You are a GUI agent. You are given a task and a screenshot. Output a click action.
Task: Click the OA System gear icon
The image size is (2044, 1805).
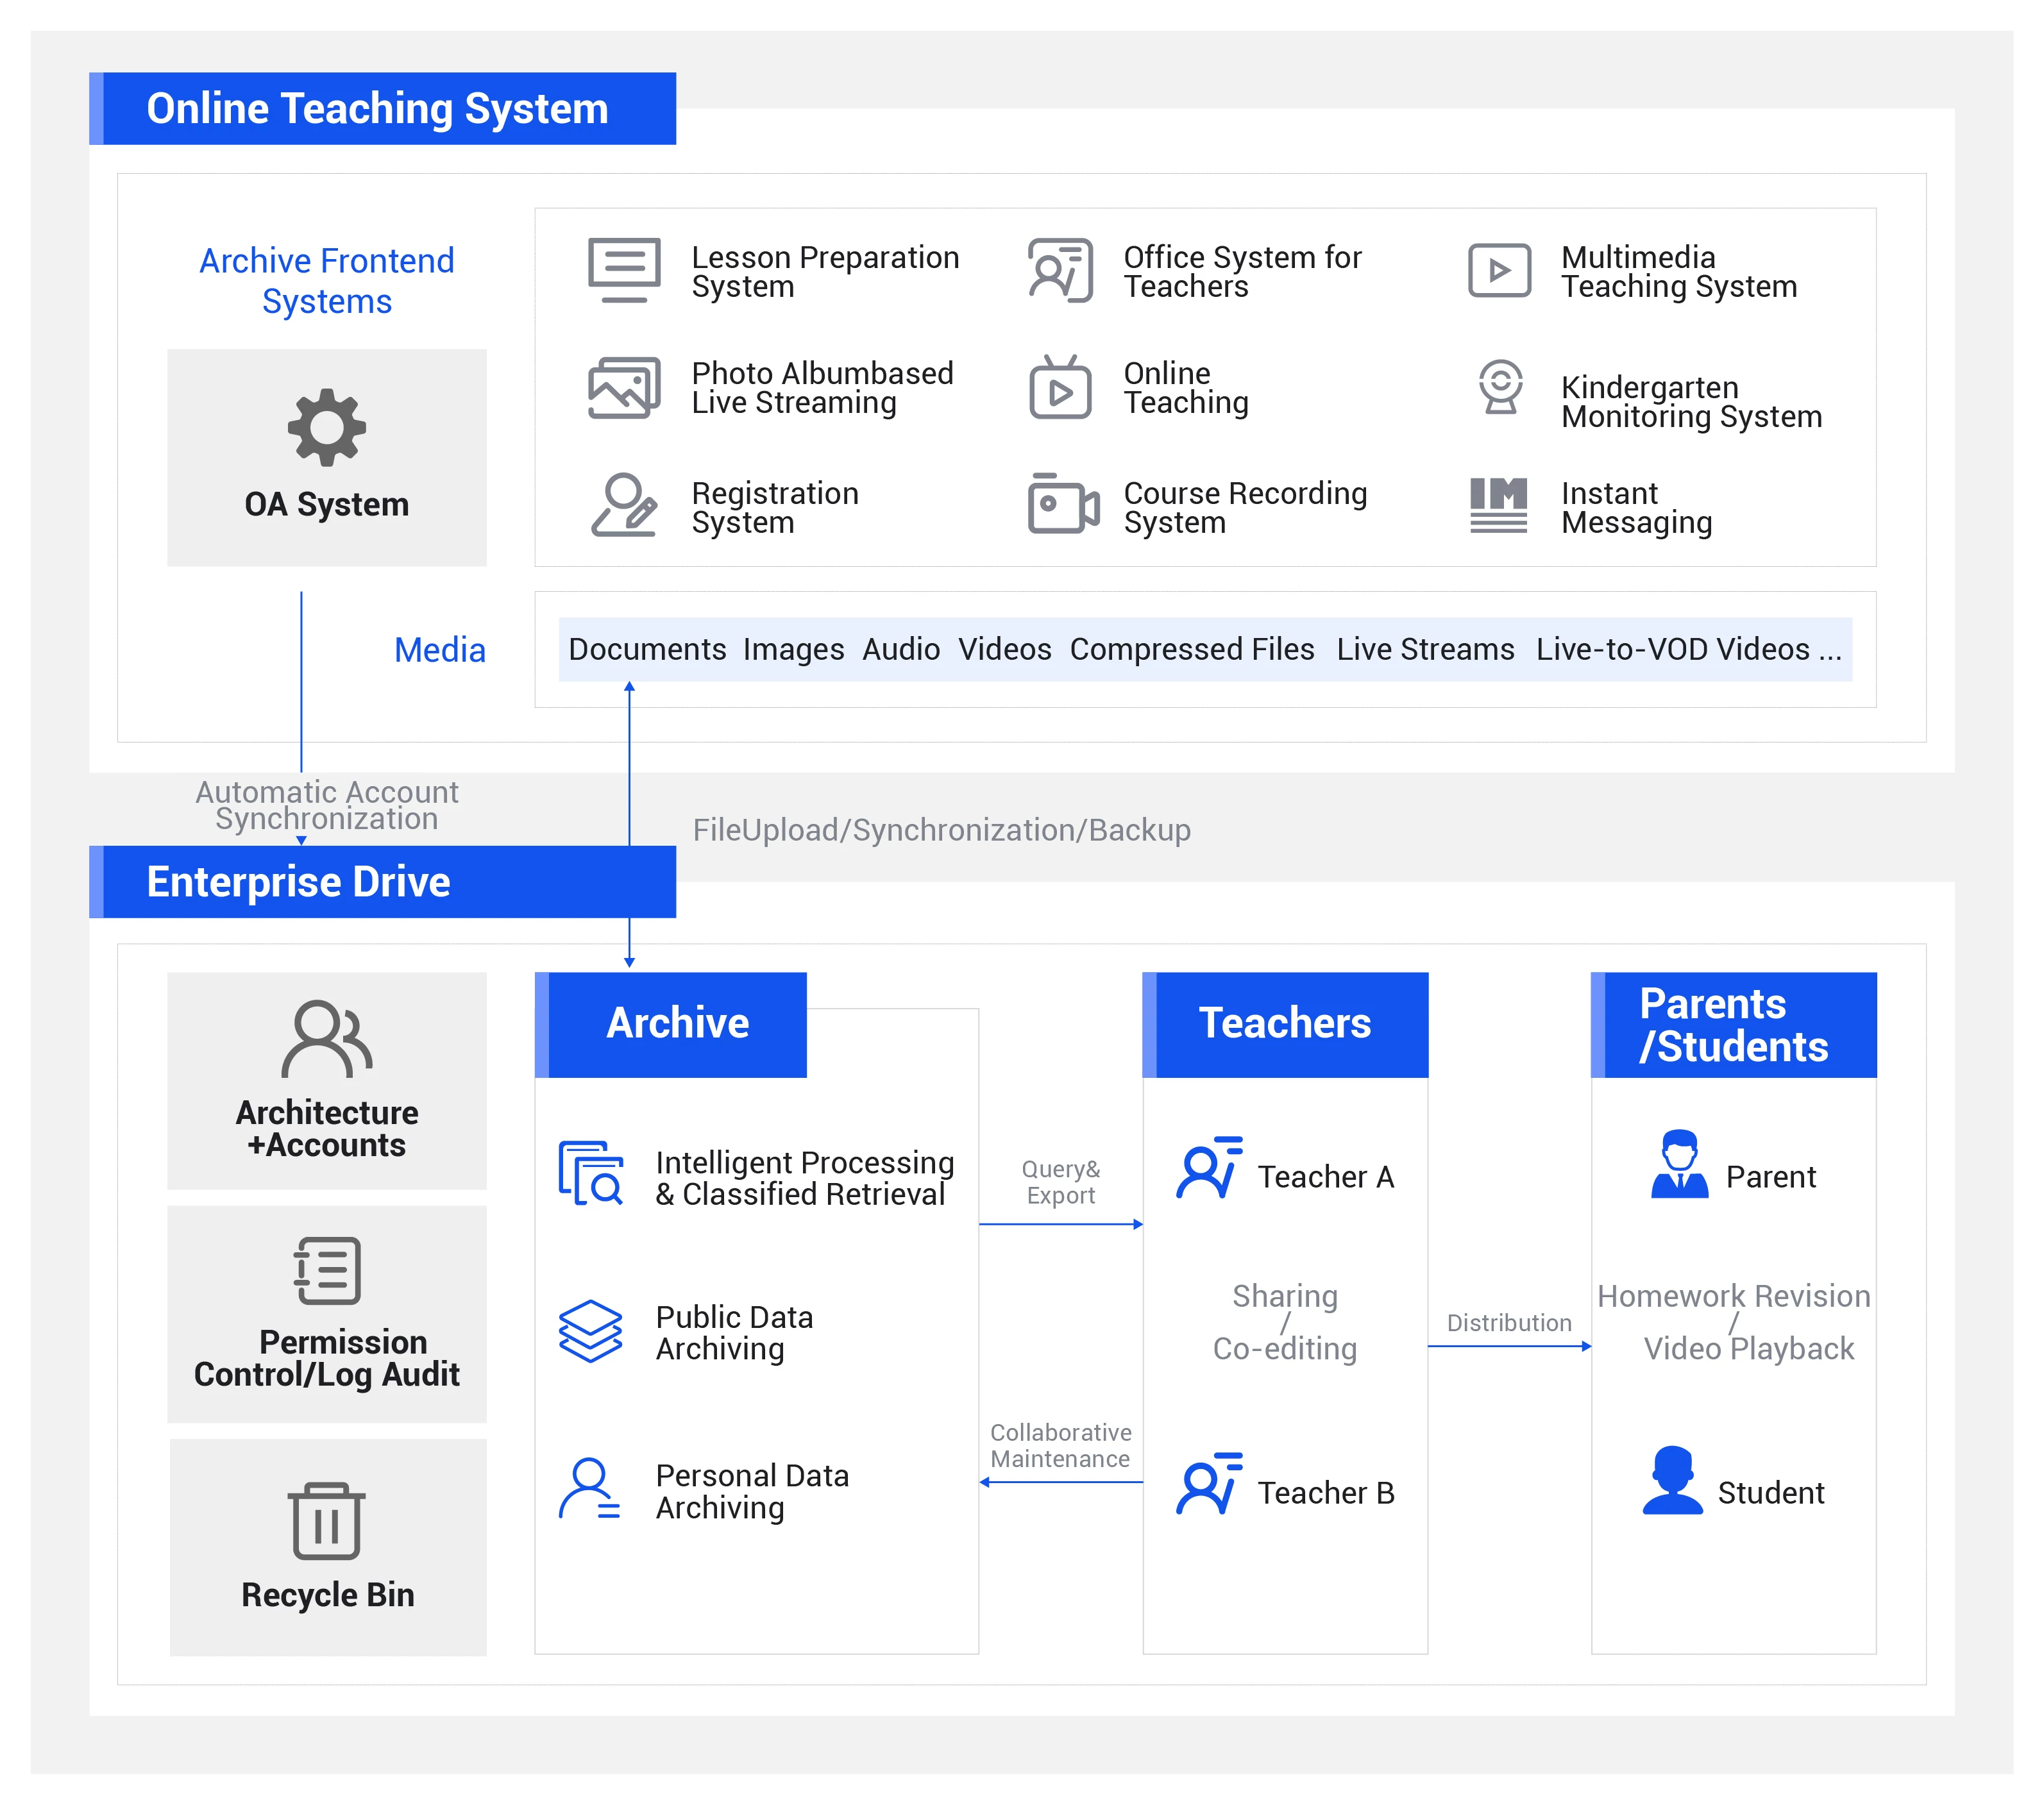(326, 427)
